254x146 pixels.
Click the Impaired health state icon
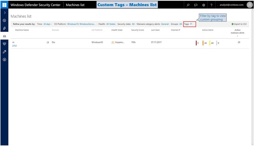(113, 42)
